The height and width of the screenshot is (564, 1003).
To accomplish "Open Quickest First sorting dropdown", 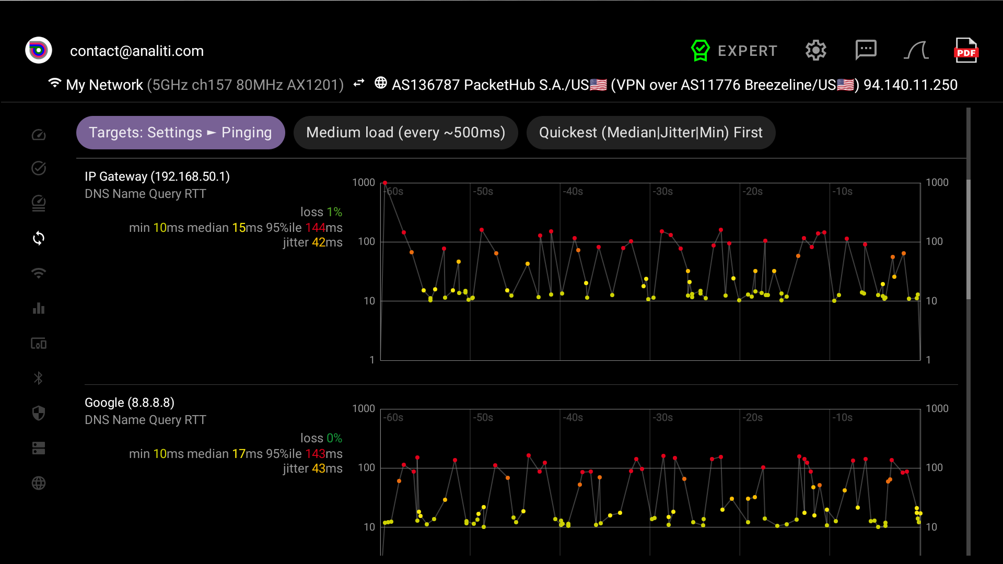I will click(x=651, y=133).
